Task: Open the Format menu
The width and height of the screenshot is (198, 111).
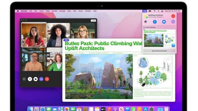Action: pos(54,11)
